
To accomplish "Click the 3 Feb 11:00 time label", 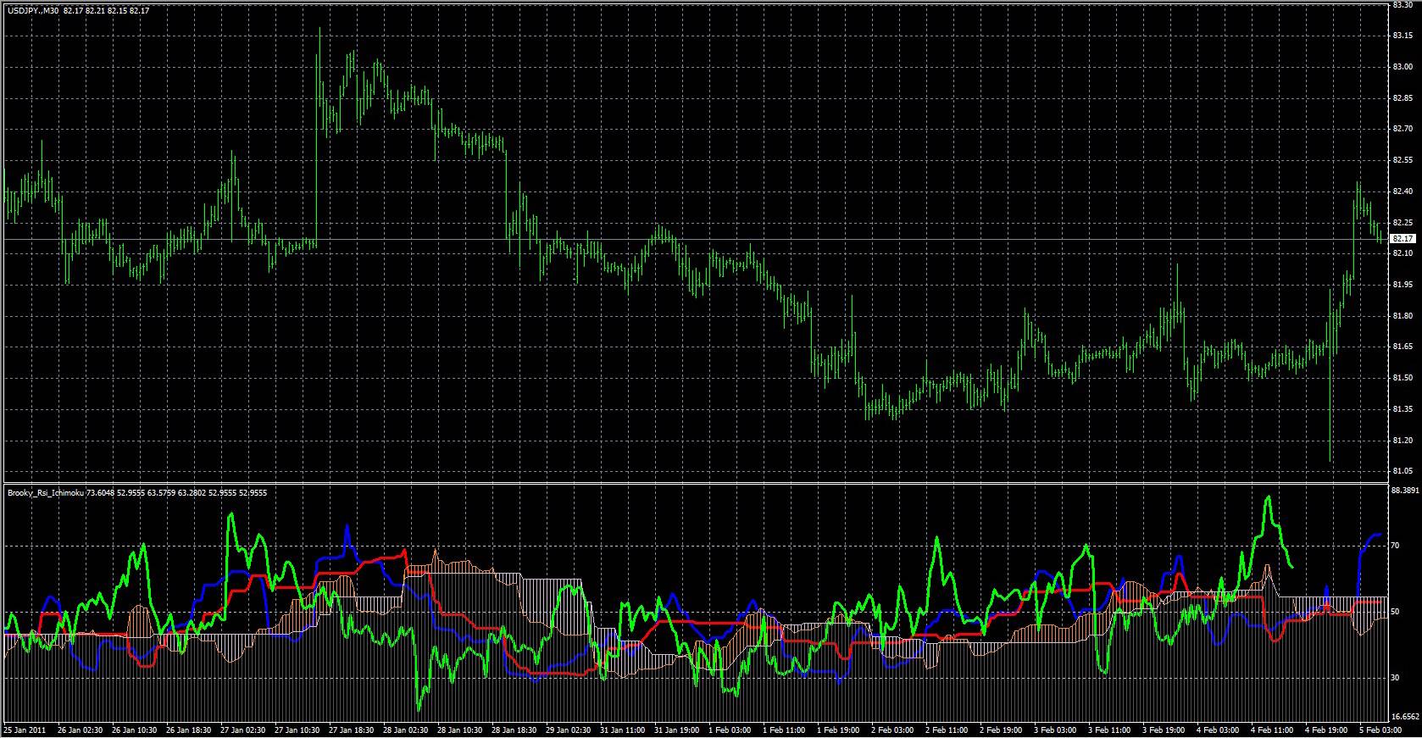I will click(x=1111, y=730).
